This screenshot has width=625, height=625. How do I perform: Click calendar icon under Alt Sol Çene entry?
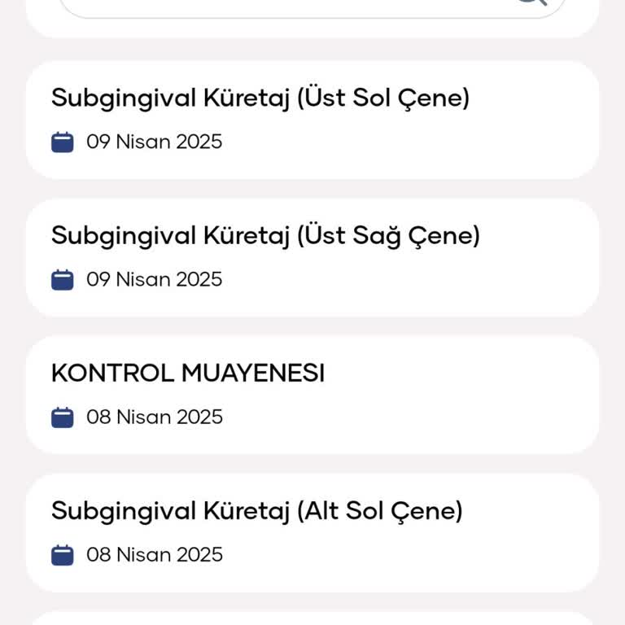(63, 555)
